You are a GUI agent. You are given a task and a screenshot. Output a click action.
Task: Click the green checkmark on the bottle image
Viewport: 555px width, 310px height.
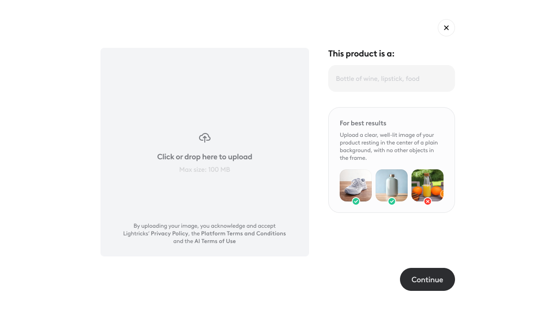(392, 201)
